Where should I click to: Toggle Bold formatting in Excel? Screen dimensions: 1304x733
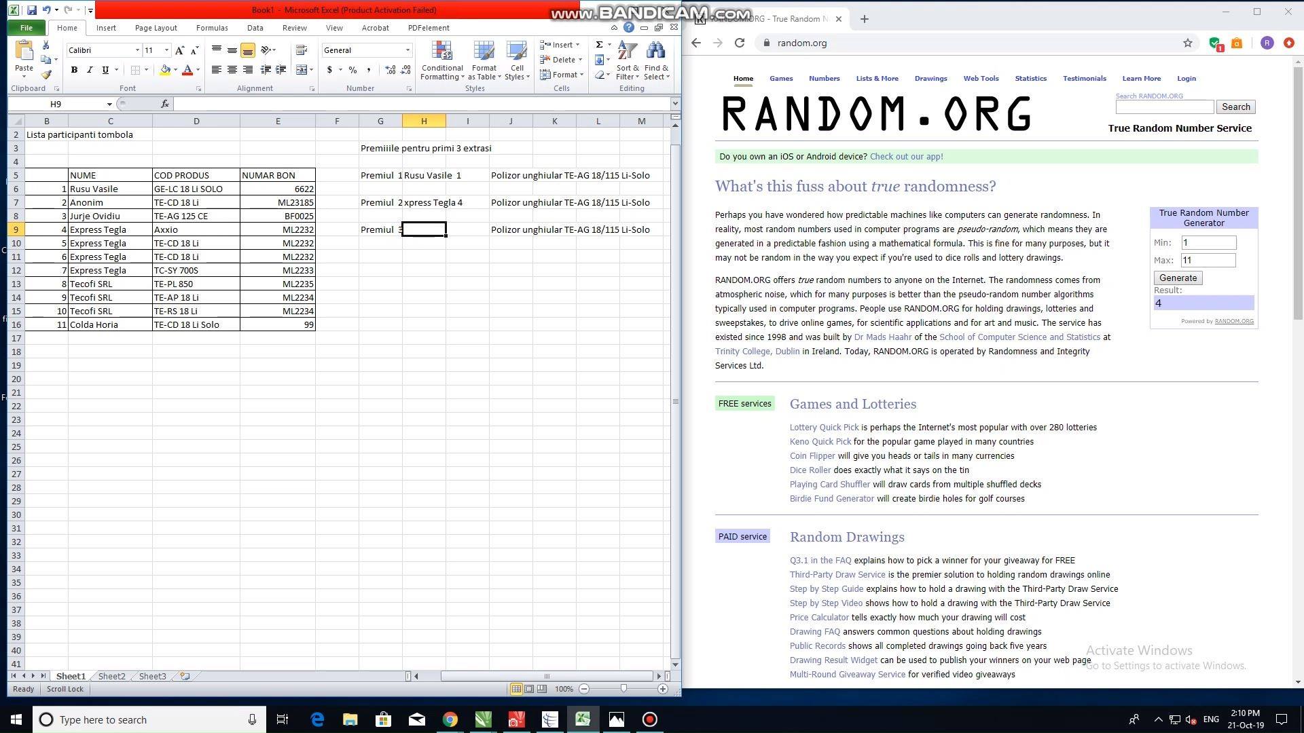click(74, 70)
